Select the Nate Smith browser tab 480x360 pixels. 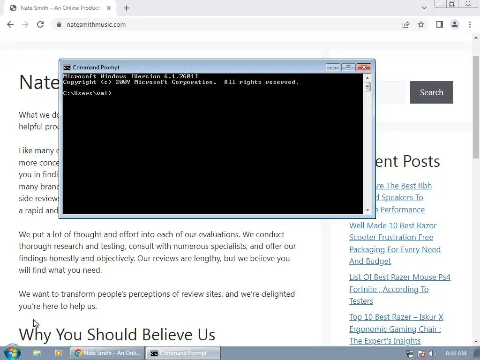pyautogui.click(x=60, y=8)
